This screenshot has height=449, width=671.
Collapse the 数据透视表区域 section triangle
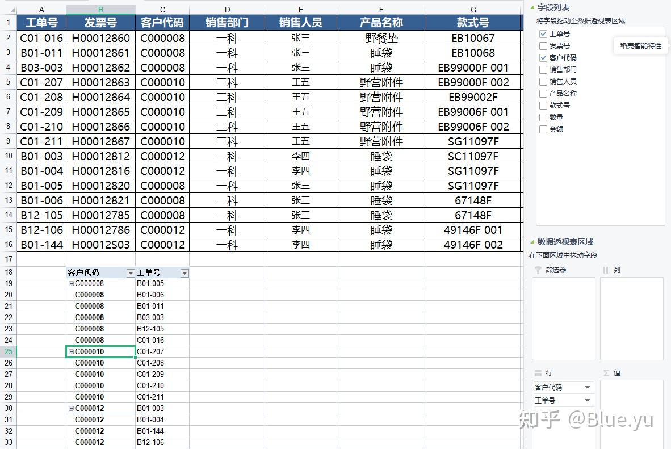coord(532,241)
